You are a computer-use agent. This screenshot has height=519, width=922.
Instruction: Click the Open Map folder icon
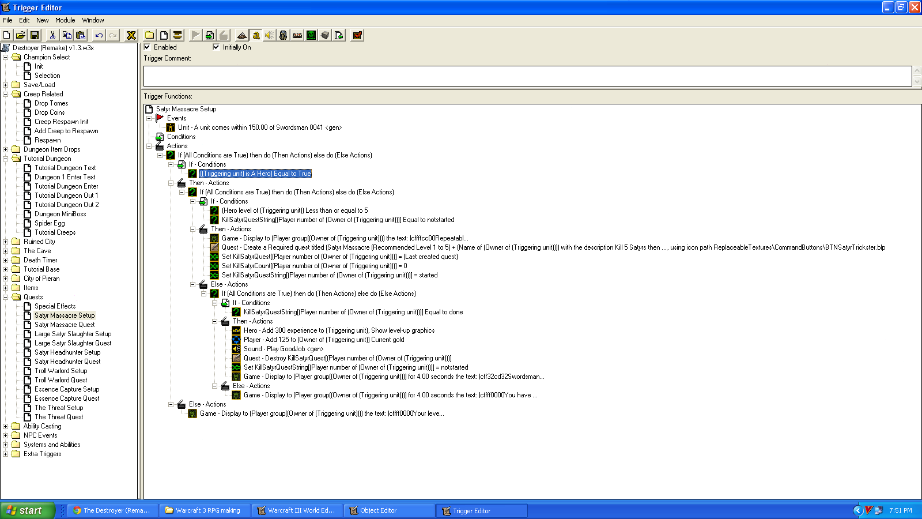coord(21,35)
